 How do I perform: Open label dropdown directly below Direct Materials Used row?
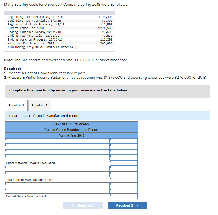coord(57,169)
